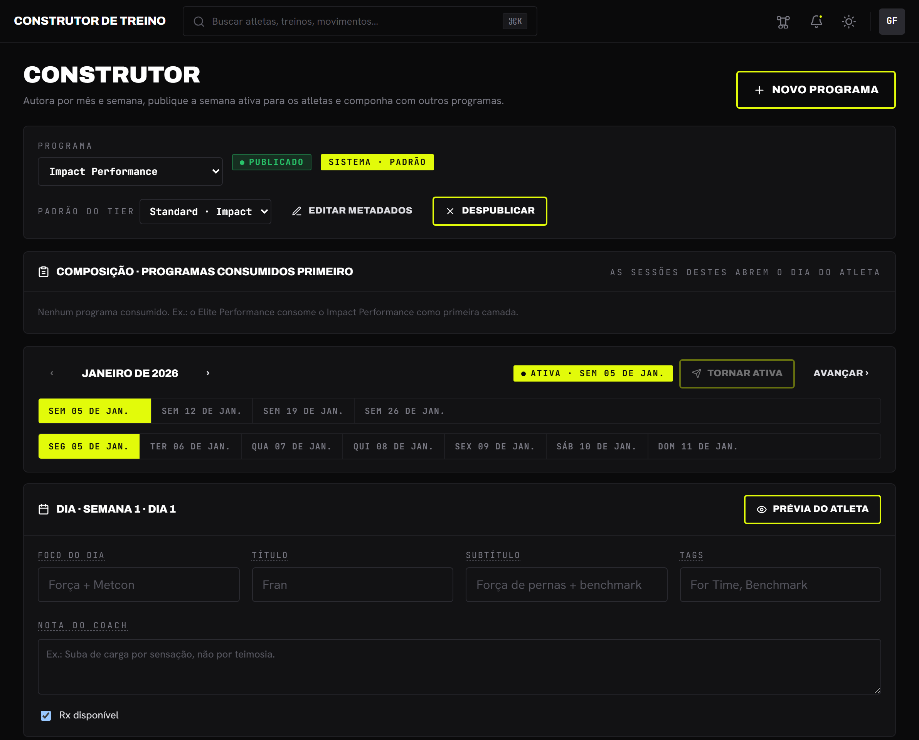The width and height of the screenshot is (919, 740).
Task: Select week tab Sem 19 de Jan.
Action: tap(303, 411)
